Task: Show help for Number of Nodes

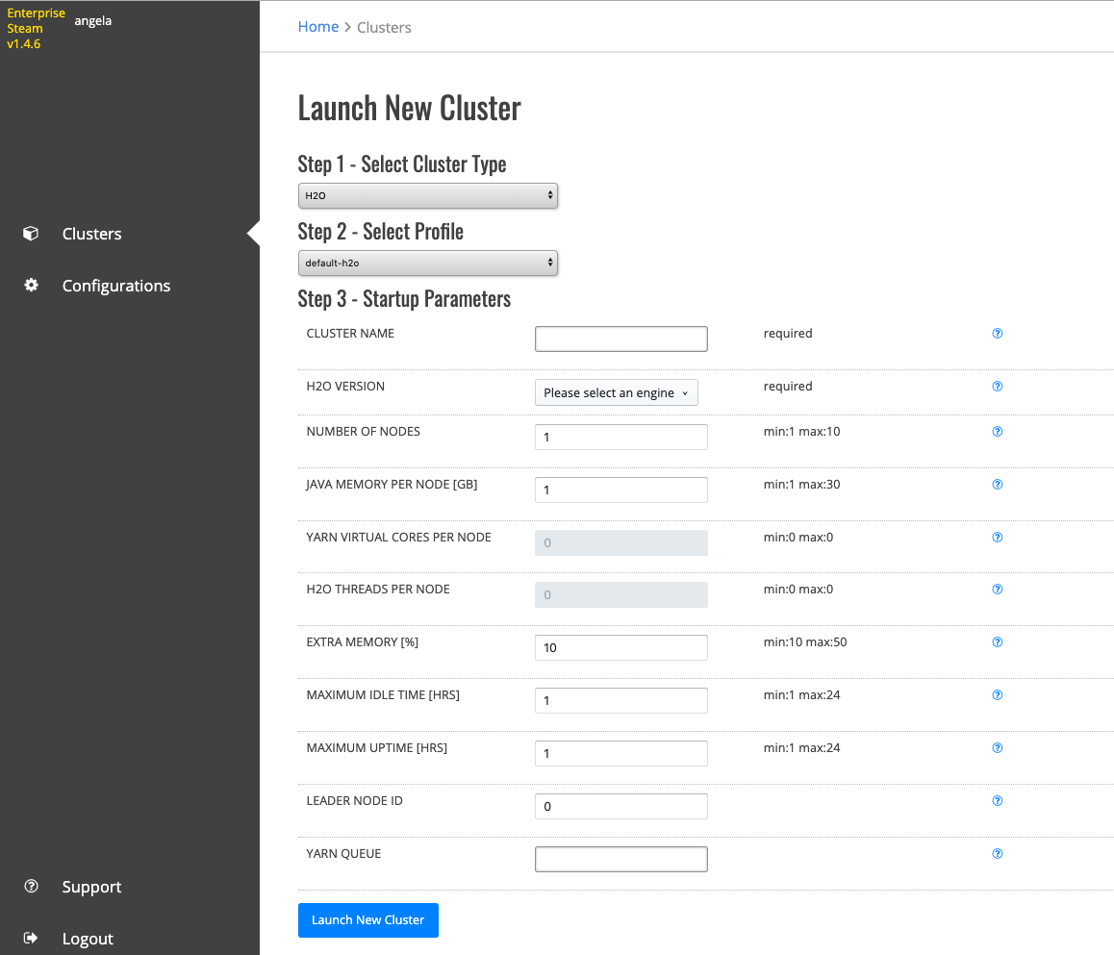Action: [998, 432]
